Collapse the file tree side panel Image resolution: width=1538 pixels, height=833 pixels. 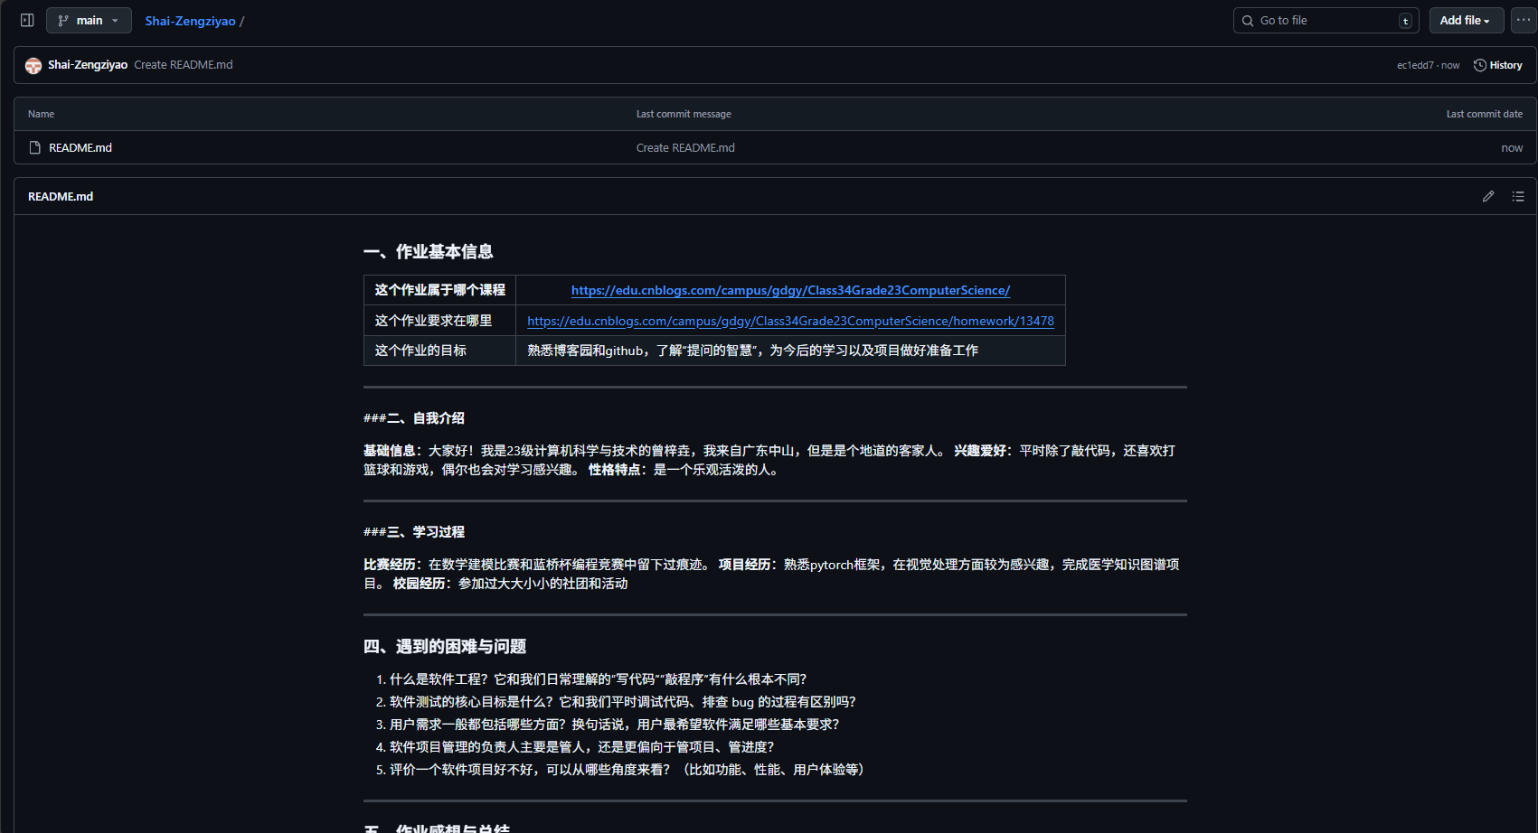pos(26,20)
